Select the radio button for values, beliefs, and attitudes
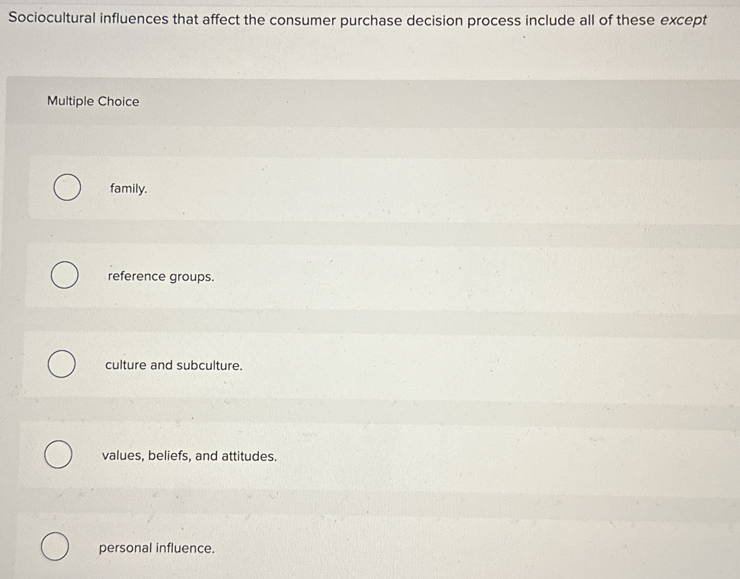Viewport: 740px width, 579px height. pos(57,455)
